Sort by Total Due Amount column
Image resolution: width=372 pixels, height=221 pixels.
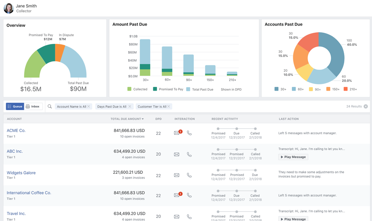pyautogui.click(x=127, y=119)
